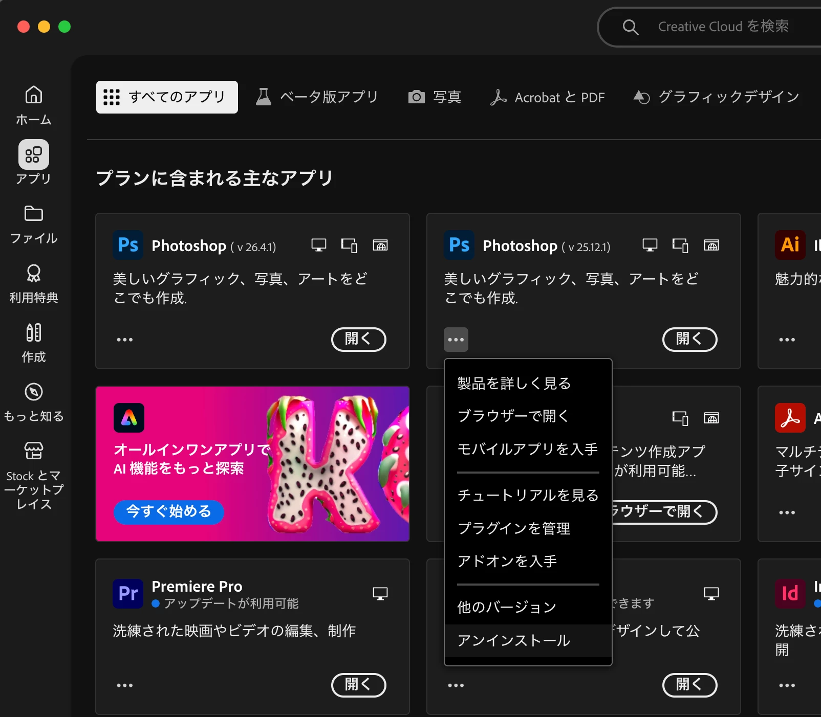The image size is (821, 717).
Task: Select the すべてのアプリ tab
Action: pos(167,97)
